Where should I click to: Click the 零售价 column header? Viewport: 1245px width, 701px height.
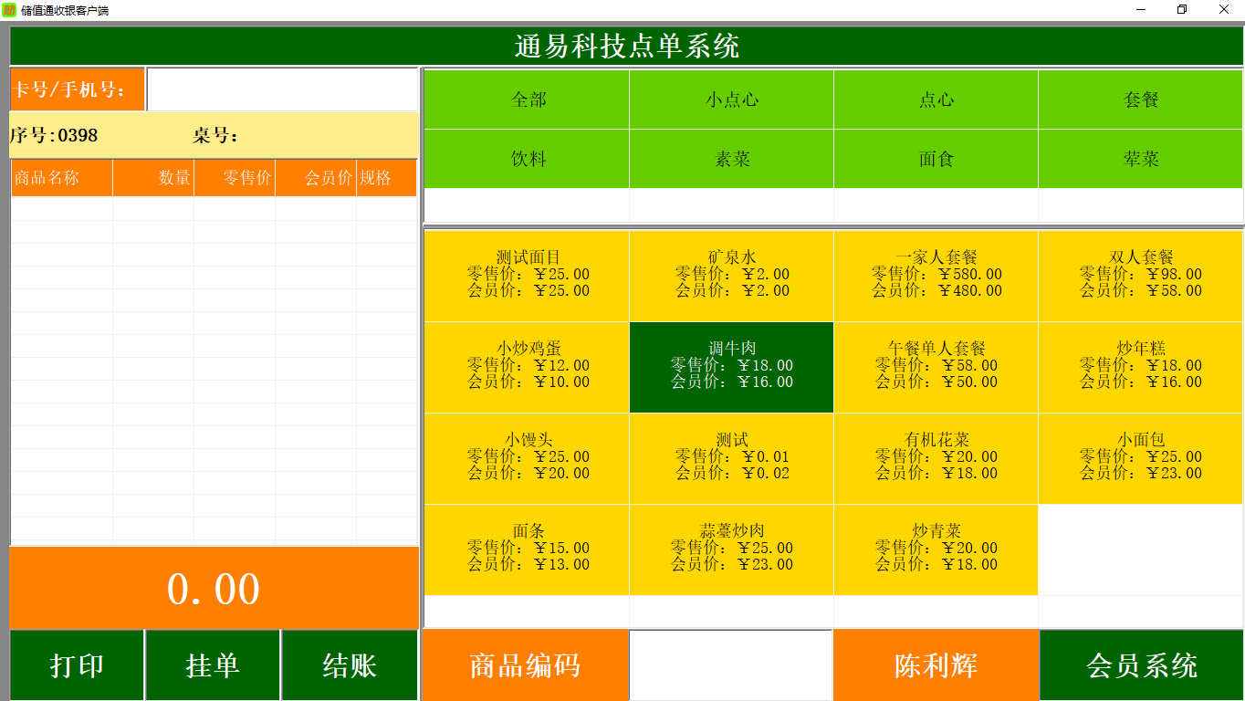235,178
